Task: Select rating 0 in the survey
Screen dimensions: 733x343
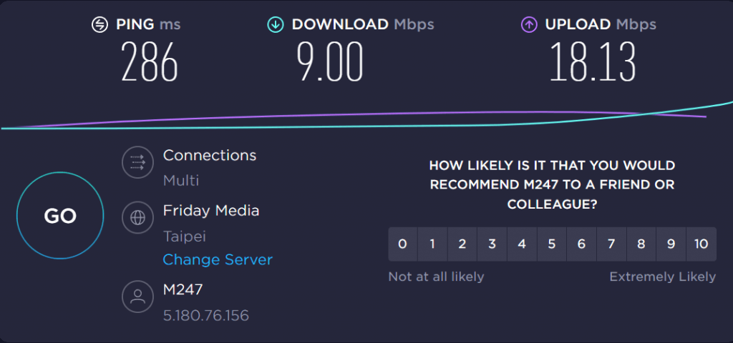Action: click(x=402, y=244)
